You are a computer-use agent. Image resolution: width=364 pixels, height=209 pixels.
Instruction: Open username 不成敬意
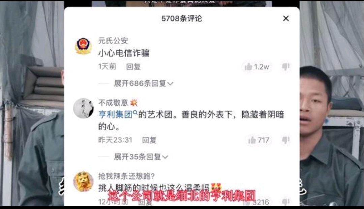113,102
